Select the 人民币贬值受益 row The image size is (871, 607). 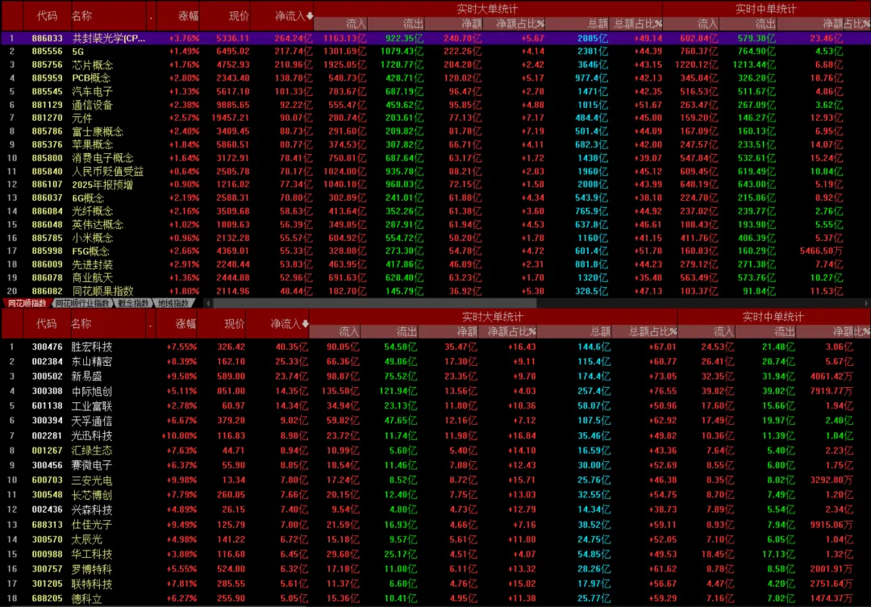(x=435, y=171)
